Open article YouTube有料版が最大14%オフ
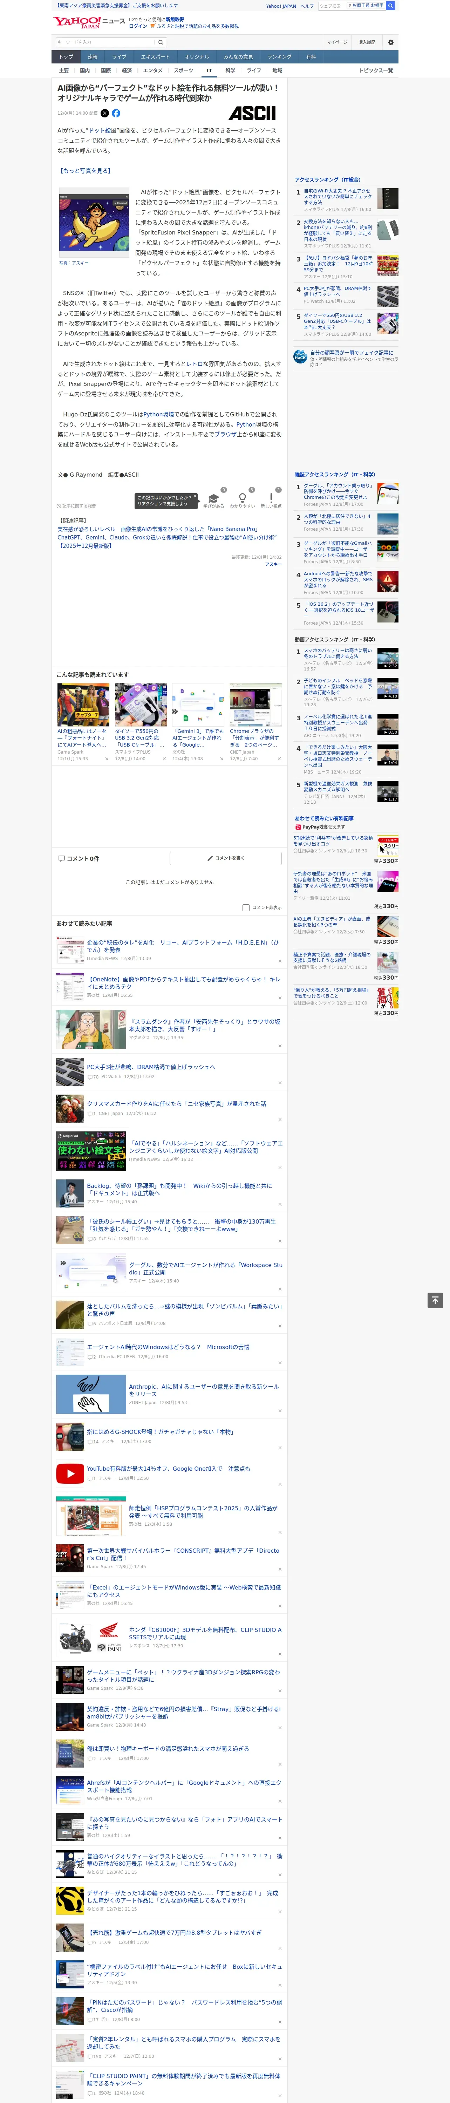The width and height of the screenshot is (450, 2103). pos(168,1469)
